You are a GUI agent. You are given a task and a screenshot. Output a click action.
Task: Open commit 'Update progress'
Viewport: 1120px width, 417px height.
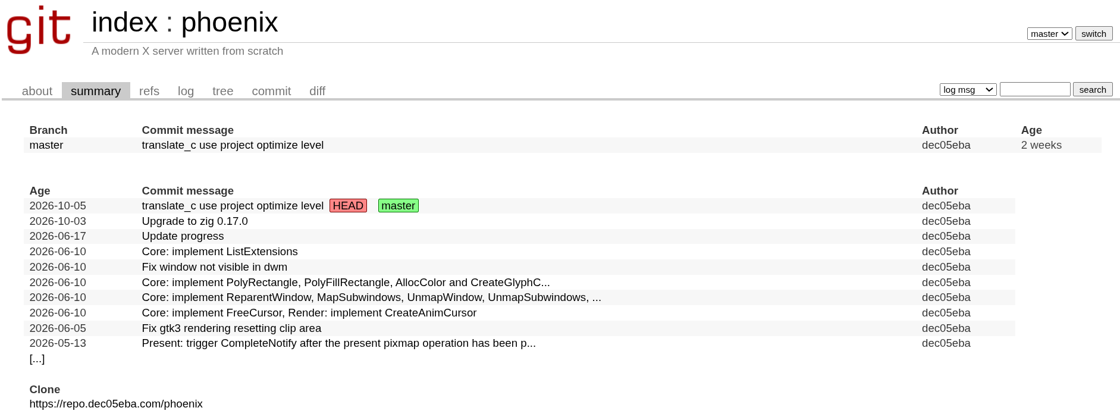pyautogui.click(x=183, y=236)
